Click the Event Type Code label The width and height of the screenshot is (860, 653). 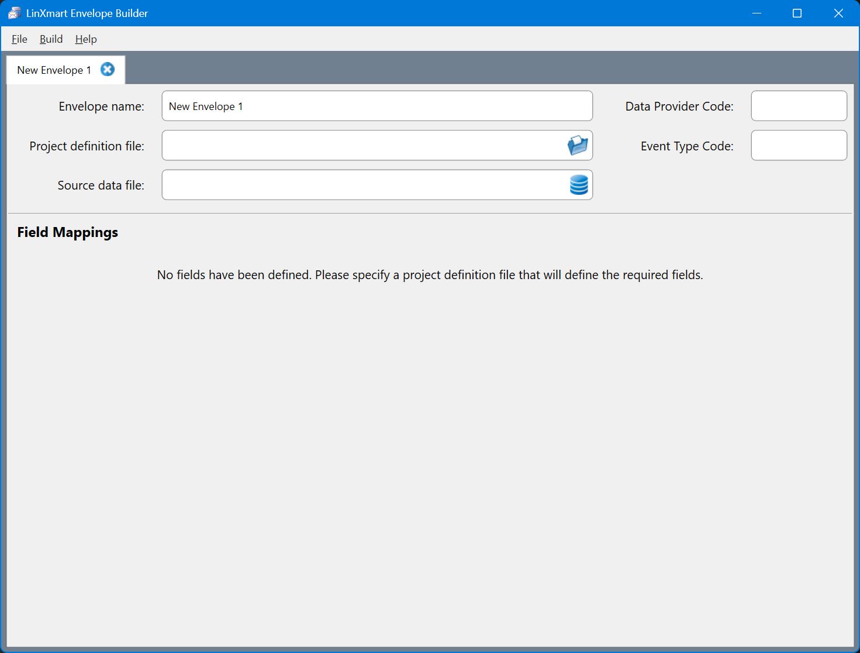tap(687, 146)
